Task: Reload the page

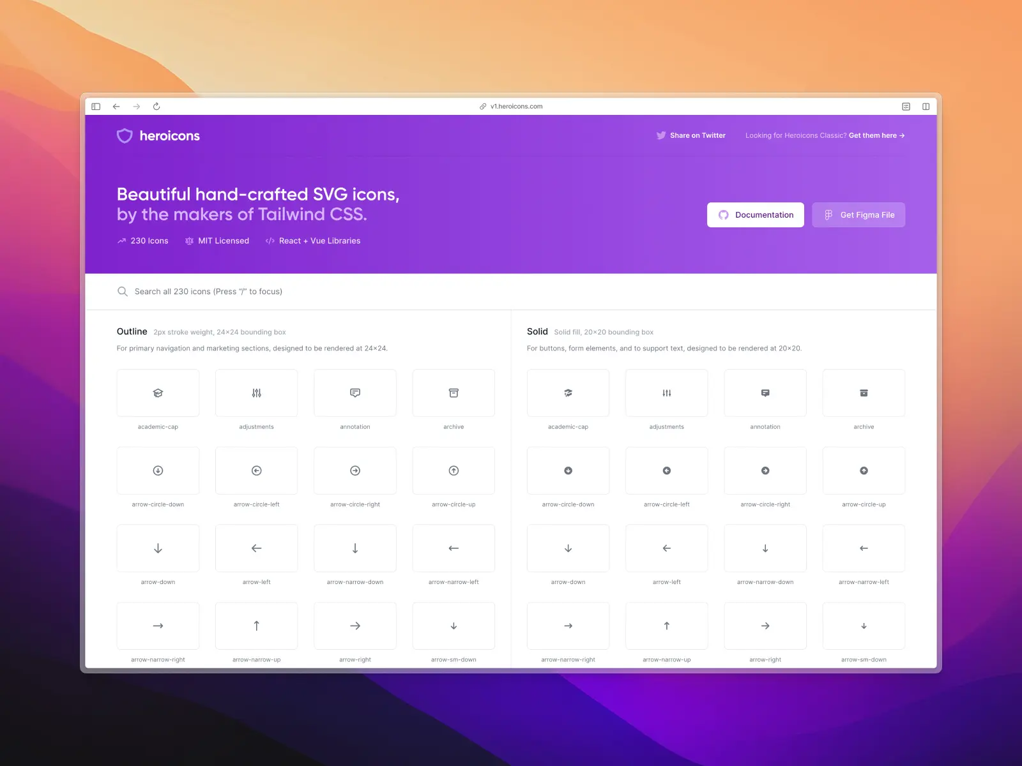Action: tap(156, 107)
